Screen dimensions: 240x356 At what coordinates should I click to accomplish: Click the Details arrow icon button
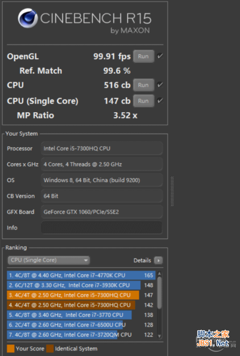(158, 260)
